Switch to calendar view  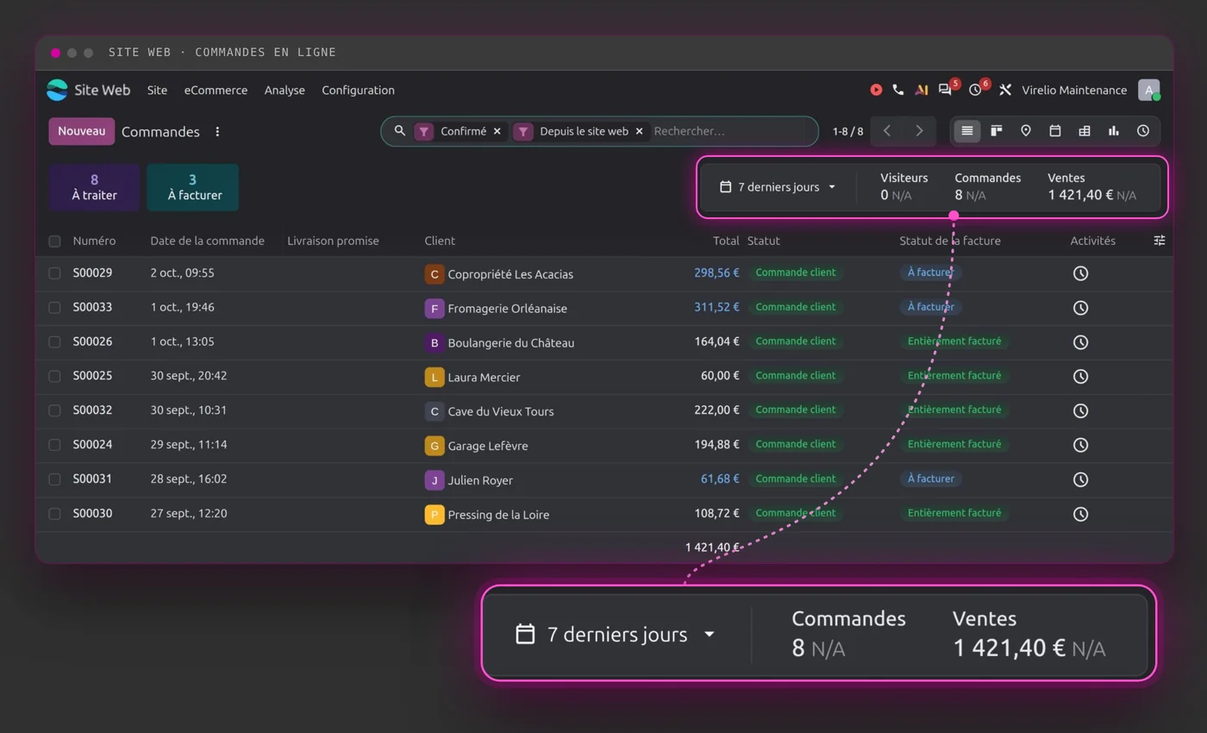tap(1055, 131)
